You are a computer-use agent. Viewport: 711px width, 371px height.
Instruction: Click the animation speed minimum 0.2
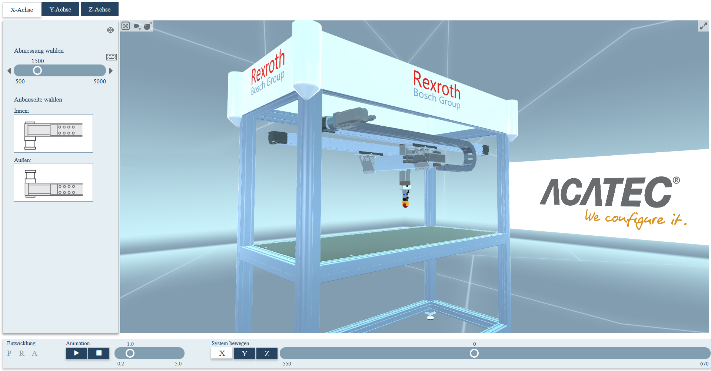point(121,364)
